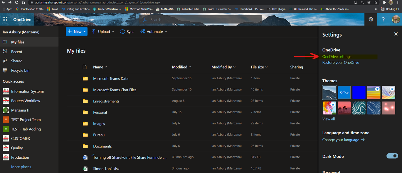This screenshot has height=173, width=402.
Task: Open the Microsoft Teams Data folder icon
Action: click(x=85, y=78)
